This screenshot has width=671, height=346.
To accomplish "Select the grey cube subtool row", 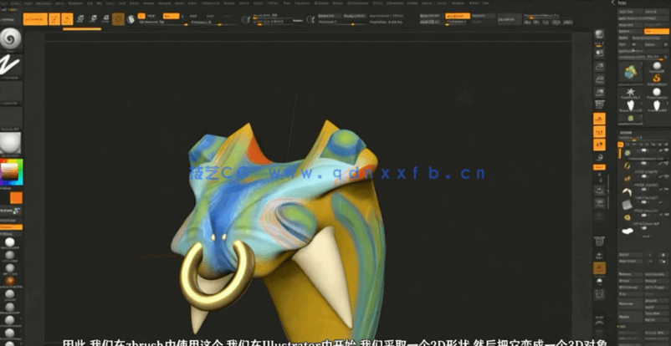I will (645, 205).
